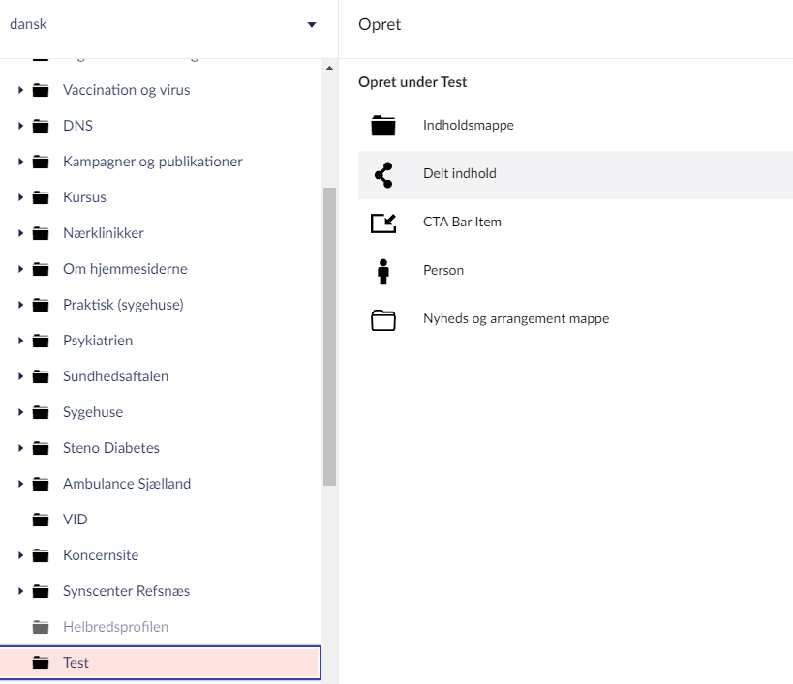Open the dansk language dropdown
This screenshot has width=793, height=684.
tap(311, 25)
